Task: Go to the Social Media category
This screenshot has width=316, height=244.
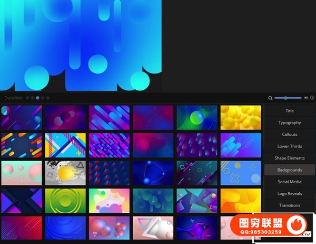Action: 290,182
